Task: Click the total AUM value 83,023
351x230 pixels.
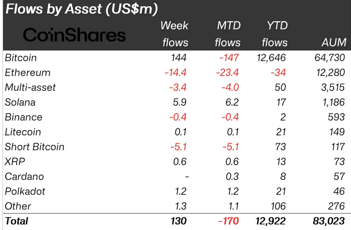Action: click(x=329, y=221)
